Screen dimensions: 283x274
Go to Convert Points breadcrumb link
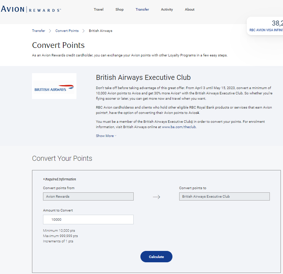pyautogui.click(x=67, y=31)
